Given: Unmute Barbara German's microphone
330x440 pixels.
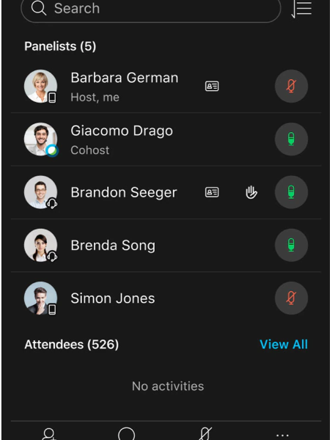Looking at the screenshot, I should 291,86.
